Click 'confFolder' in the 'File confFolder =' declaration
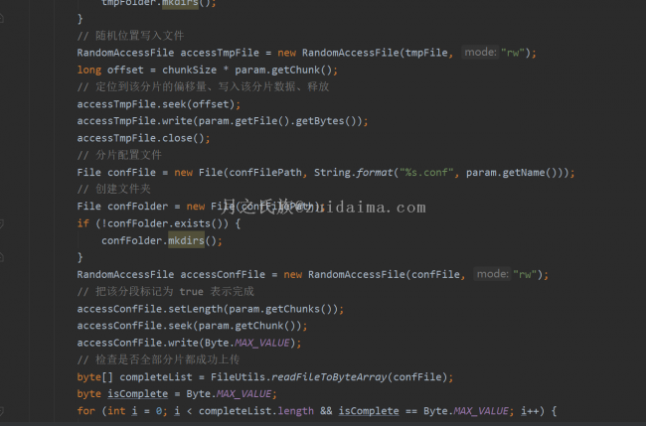646x426 pixels. click(x=137, y=207)
